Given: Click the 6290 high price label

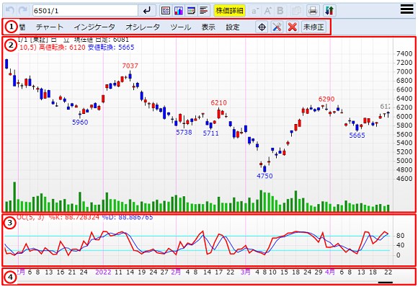Looking at the screenshot, I should pyautogui.click(x=326, y=100).
